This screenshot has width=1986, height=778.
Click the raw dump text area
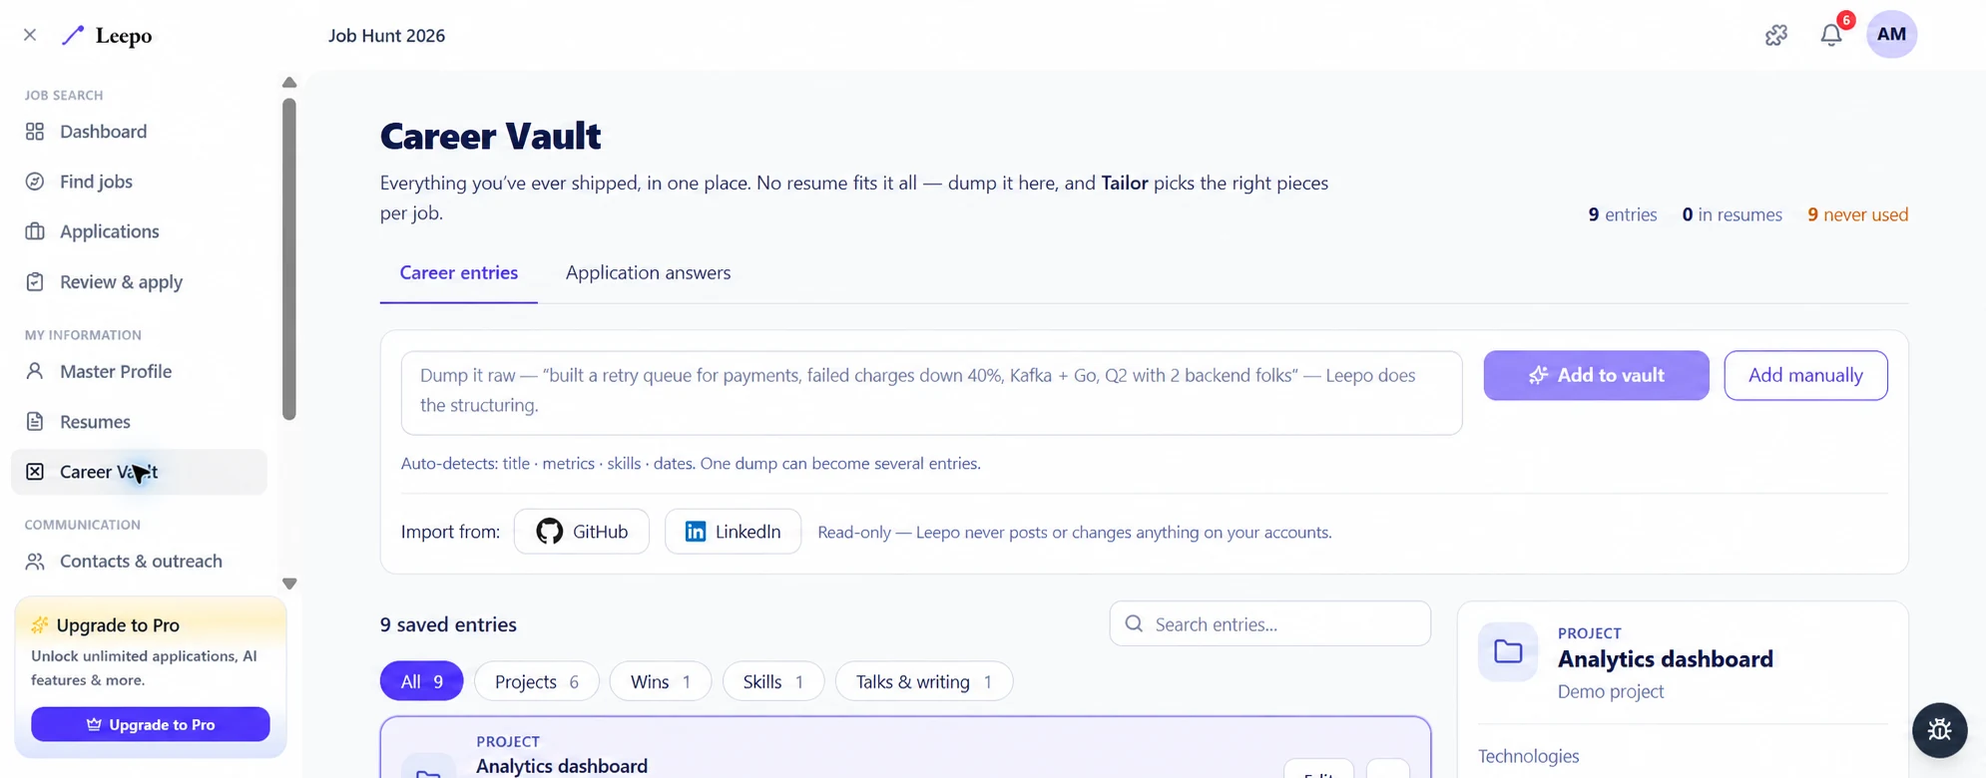pyautogui.click(x=931, y=392)
